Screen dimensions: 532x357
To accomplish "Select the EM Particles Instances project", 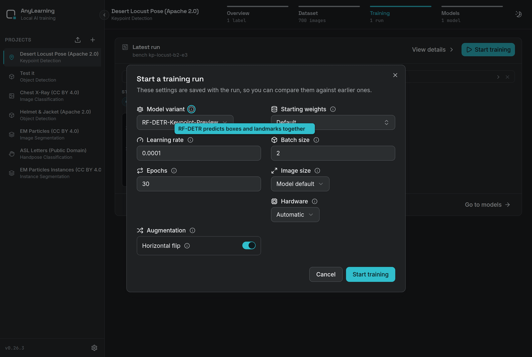I will [x=53, y=173].
